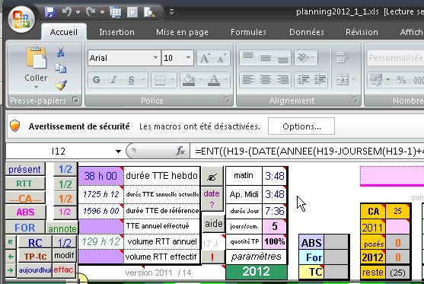Toggle italic I formatting

pos(114,80)
